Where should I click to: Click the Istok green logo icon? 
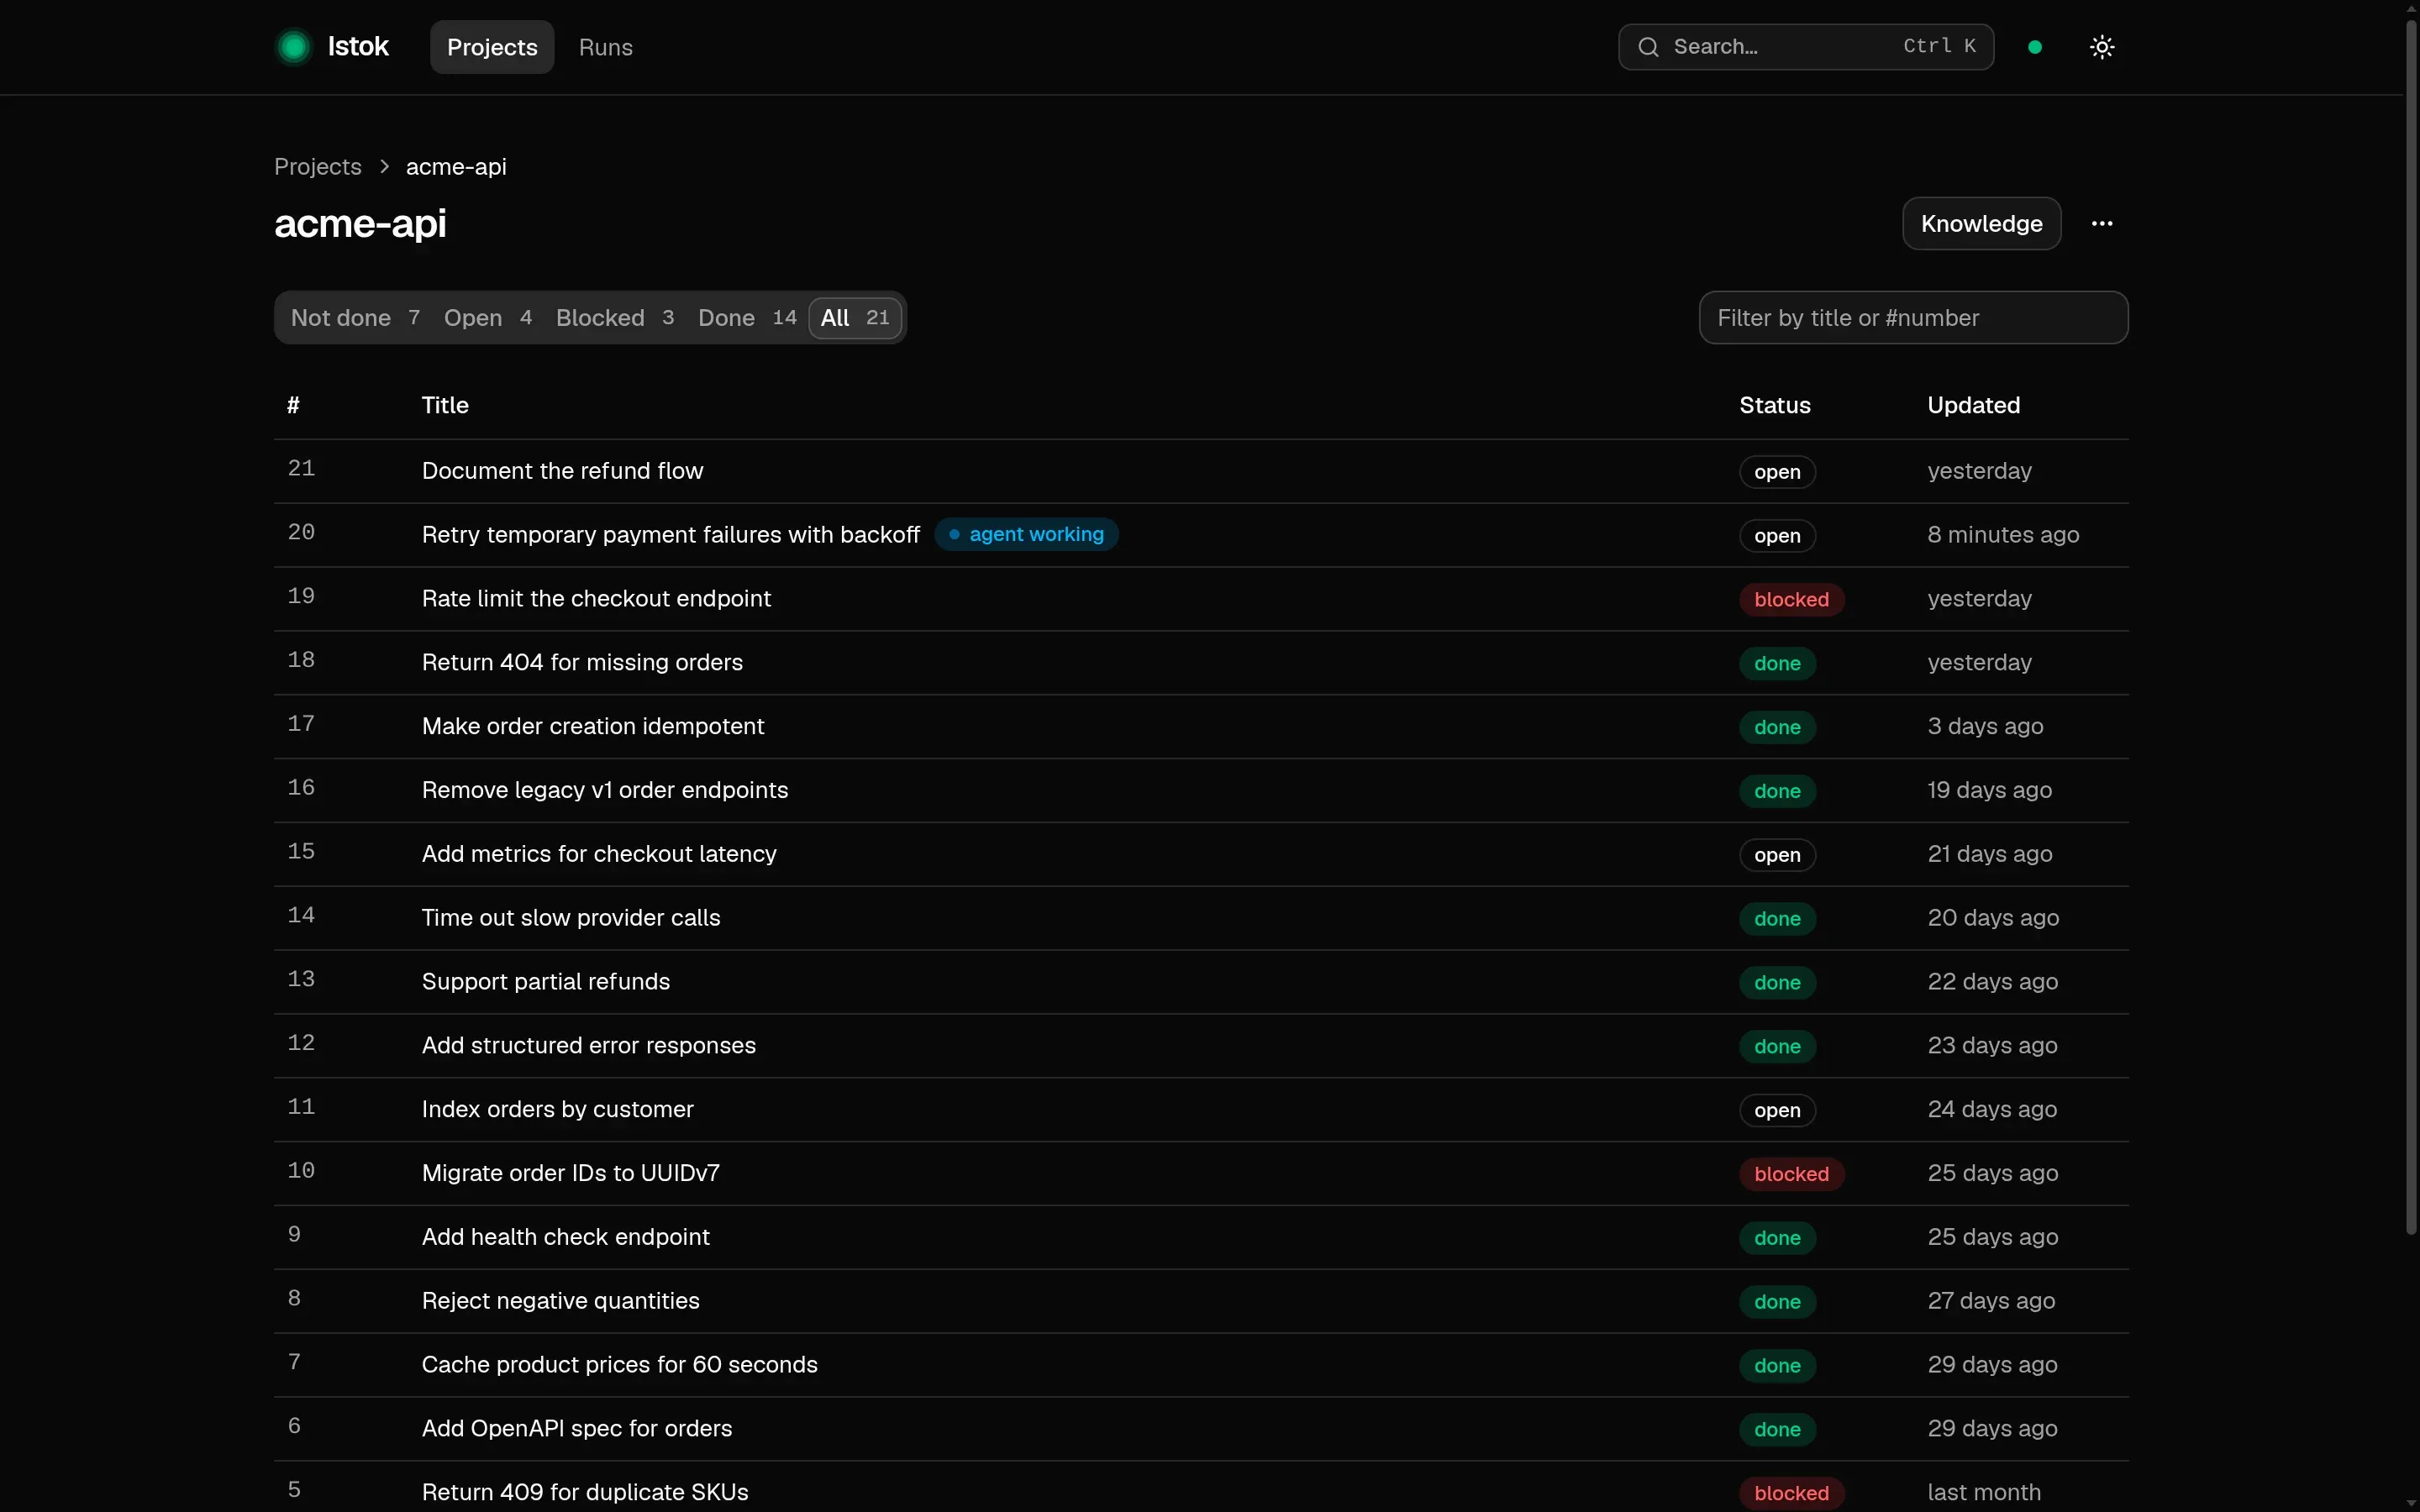[x=294, y=47]
